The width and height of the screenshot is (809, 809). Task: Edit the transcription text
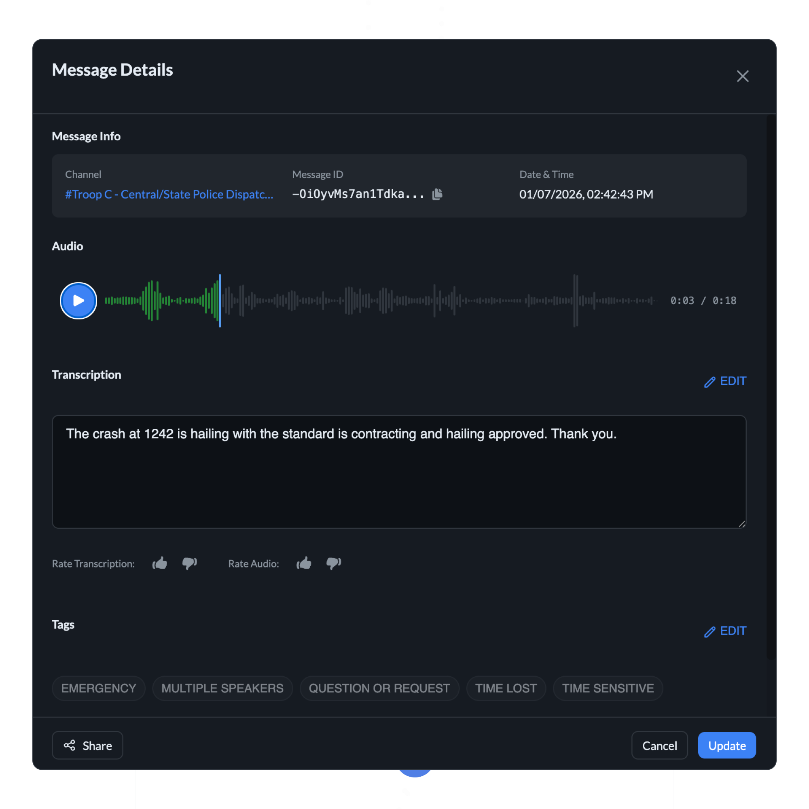point(725,381)
